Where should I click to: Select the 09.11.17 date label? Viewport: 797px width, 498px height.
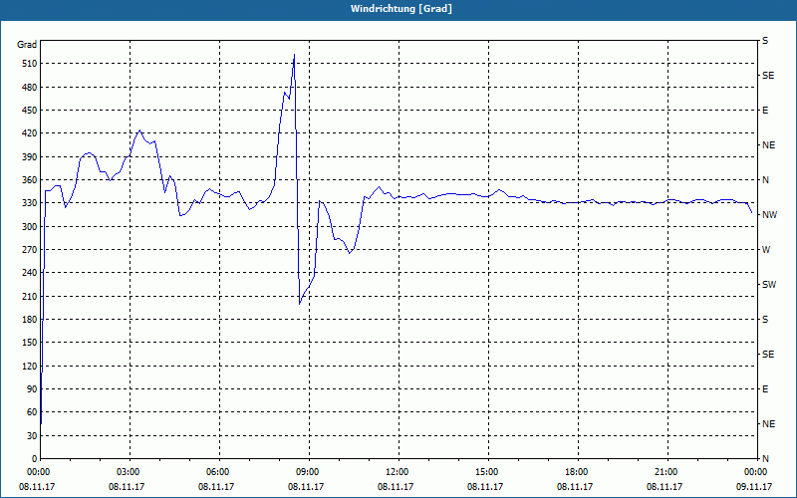pos(754,486)
